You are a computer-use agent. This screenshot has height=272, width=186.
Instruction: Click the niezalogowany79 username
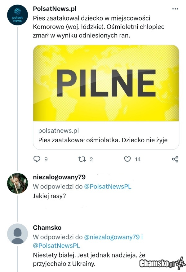59,177
